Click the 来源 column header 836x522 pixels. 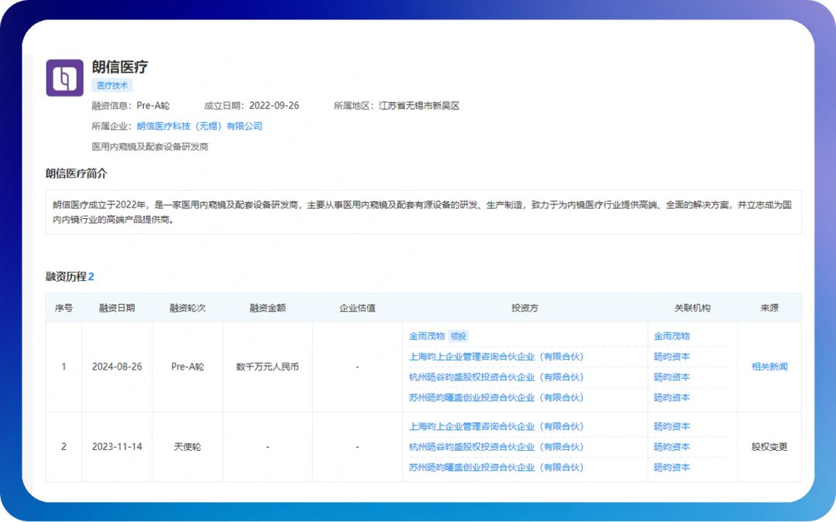(769, 308)
